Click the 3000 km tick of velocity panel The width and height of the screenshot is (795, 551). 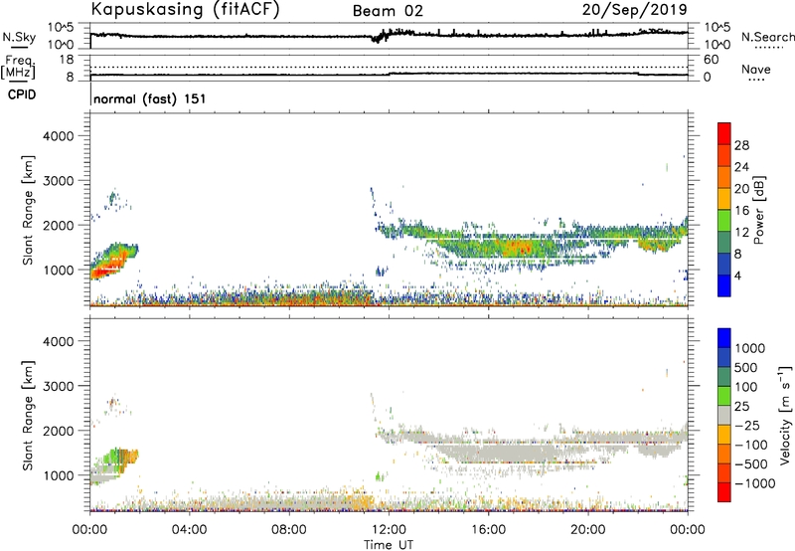point(59,386)
